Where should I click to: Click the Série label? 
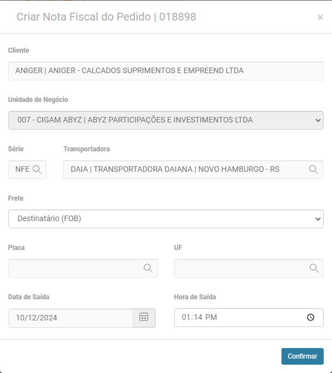[x=16, y=149]
